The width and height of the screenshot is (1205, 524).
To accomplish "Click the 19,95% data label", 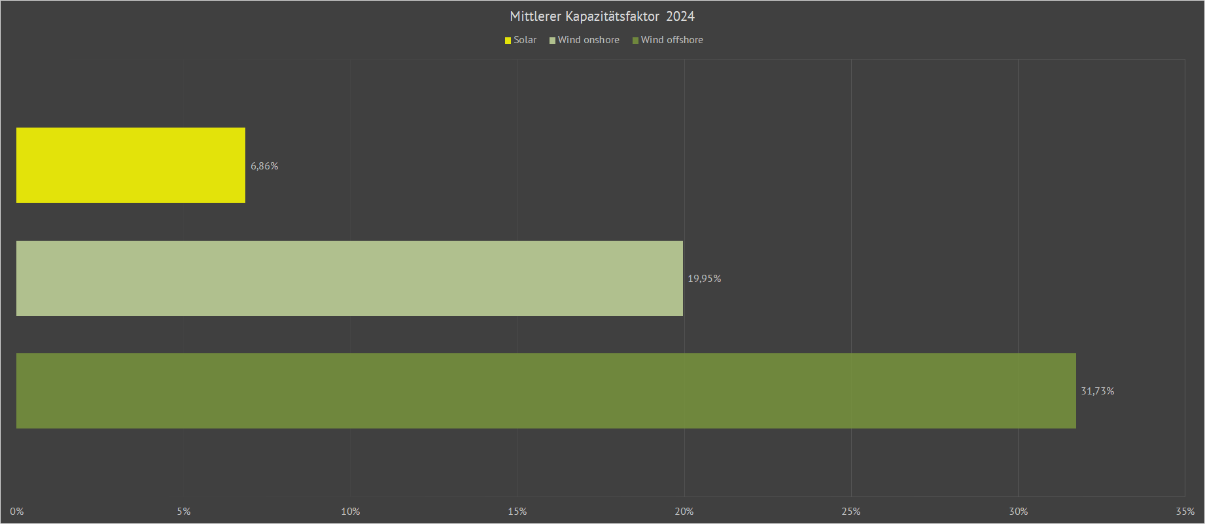I will 704,279.
